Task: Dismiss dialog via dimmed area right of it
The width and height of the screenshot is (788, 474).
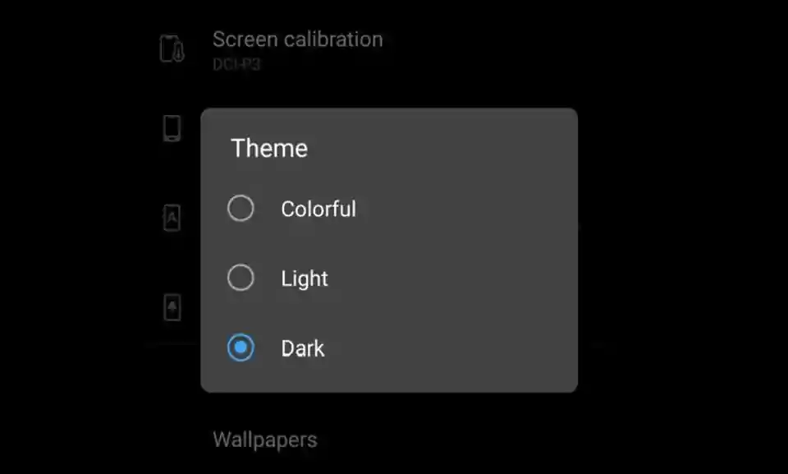Action: (681, 246)
